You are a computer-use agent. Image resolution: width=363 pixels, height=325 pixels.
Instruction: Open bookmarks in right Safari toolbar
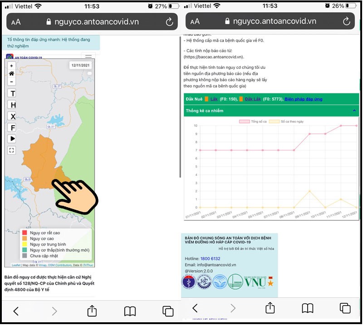[308, 308]
